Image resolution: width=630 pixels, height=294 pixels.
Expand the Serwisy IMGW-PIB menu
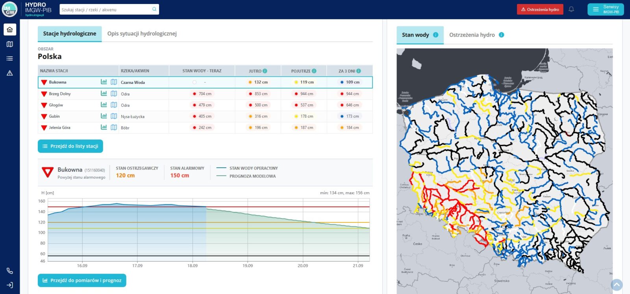tap(606, 9)
